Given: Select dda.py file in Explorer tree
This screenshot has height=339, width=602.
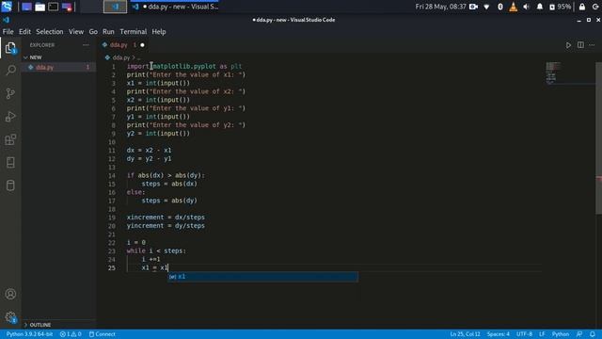Looking at the screenshot, I should [x=57, y=67].
